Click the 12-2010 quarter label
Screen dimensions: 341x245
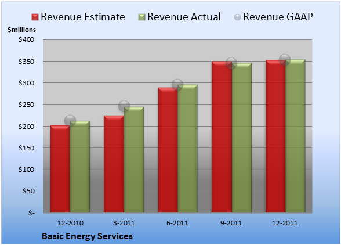(x=70, y=223)
